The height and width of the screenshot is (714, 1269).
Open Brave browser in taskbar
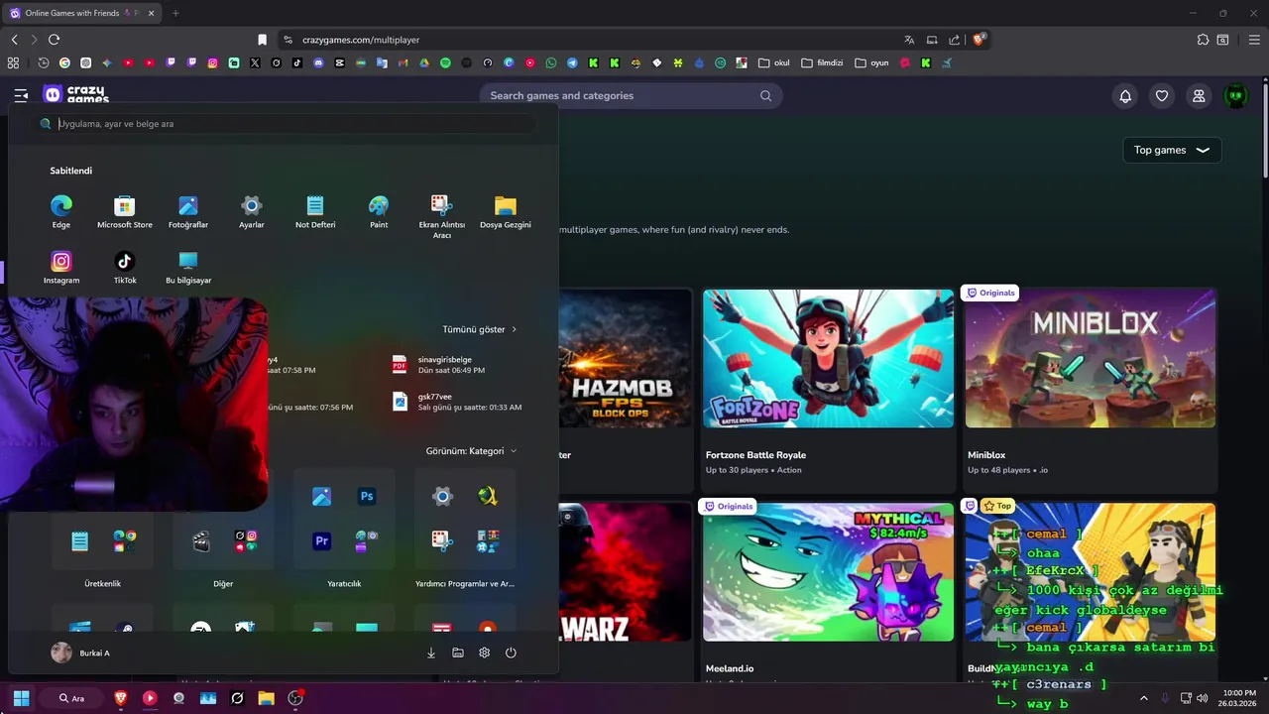121,698
